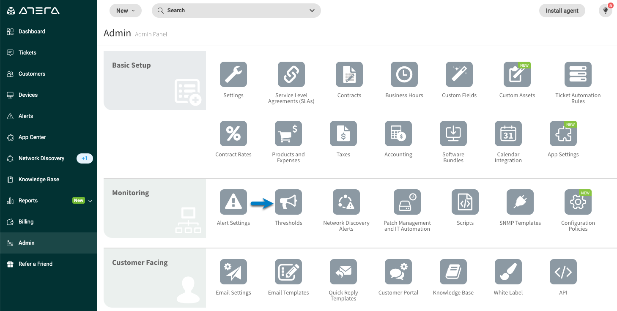Open Software Bundles icon
This screenshot has height=311, width=617.
point(453,134)
